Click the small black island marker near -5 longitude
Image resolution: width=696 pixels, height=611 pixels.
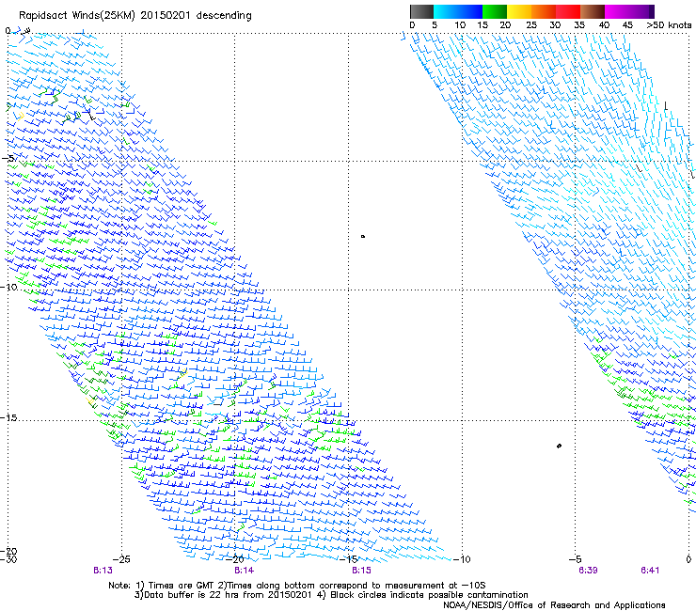click(559, 446)
